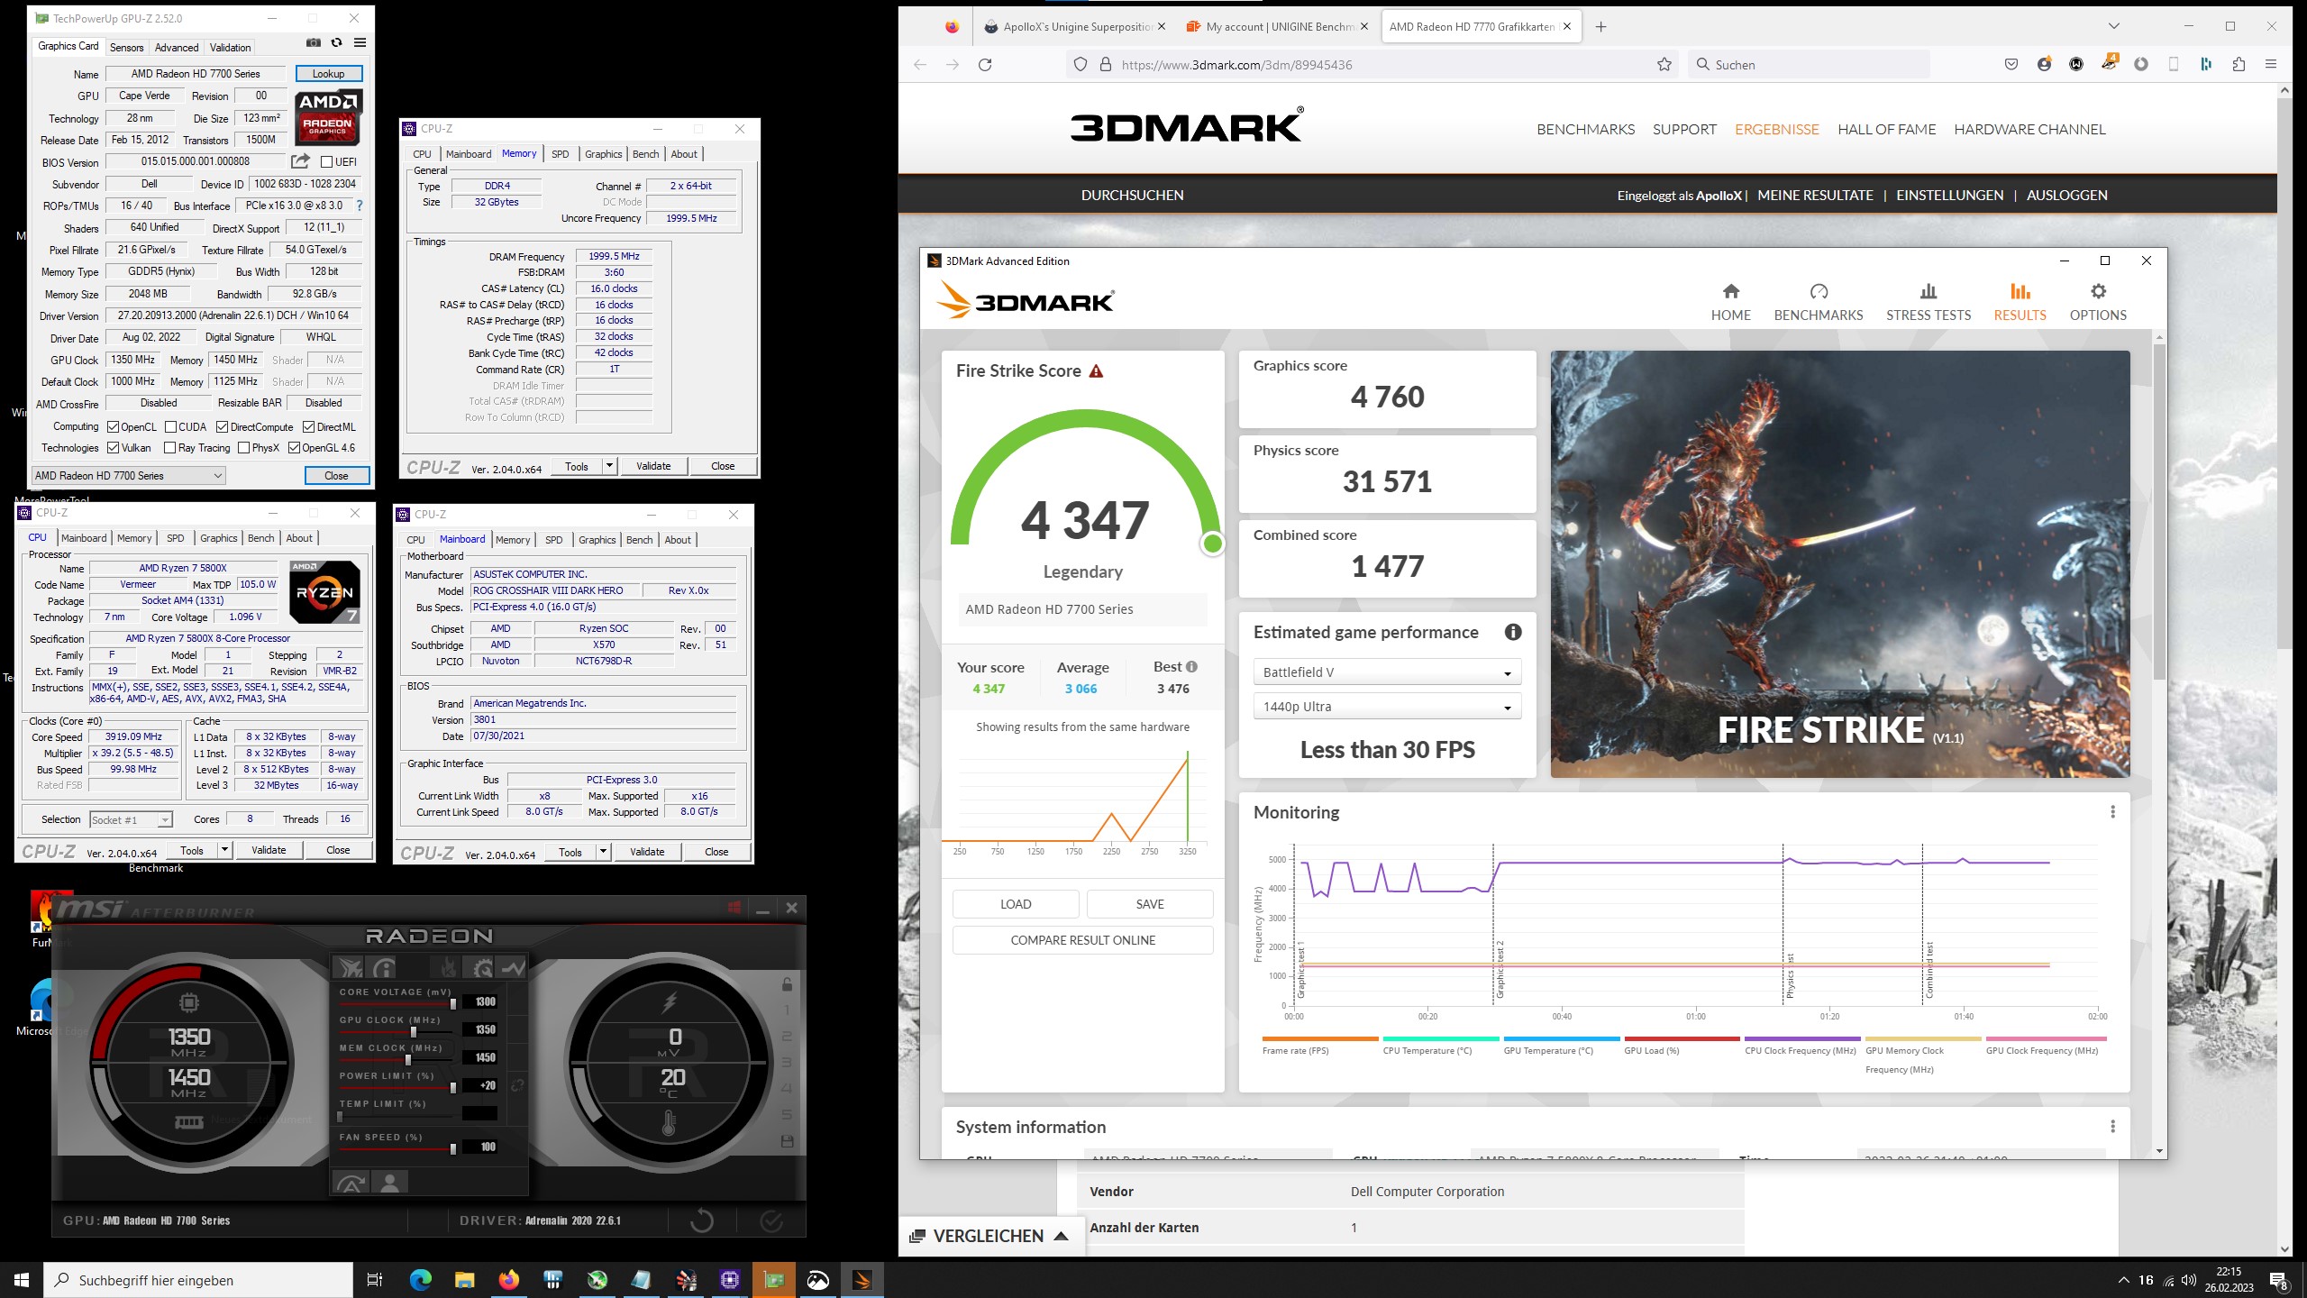Viewport: 2307px width, 1298px height.
Task: Toggle the DirectCompute checkbox in GPU-Z
Action: click(x=222, y=427)
